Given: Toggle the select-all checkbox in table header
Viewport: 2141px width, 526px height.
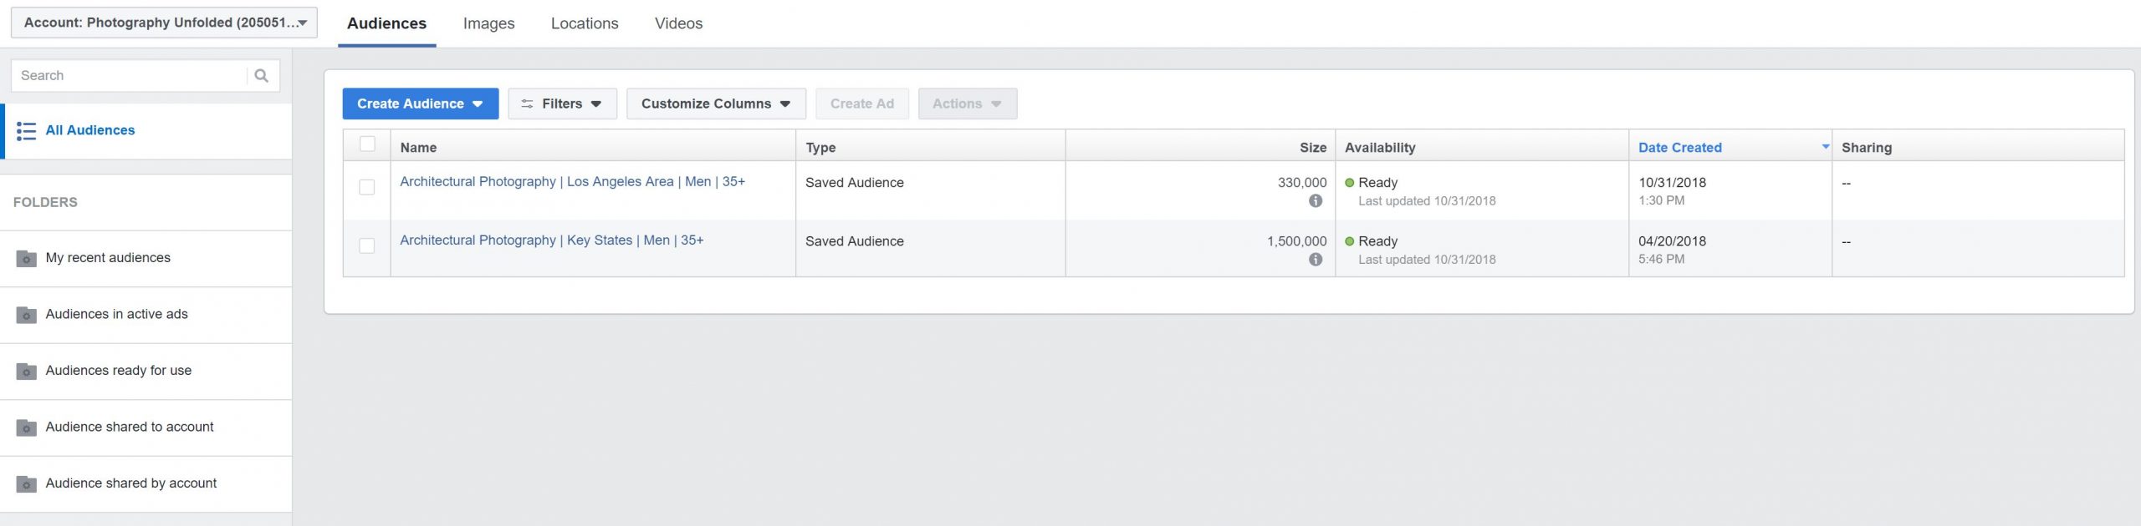Looking at the screenshot, I should 367,144.
